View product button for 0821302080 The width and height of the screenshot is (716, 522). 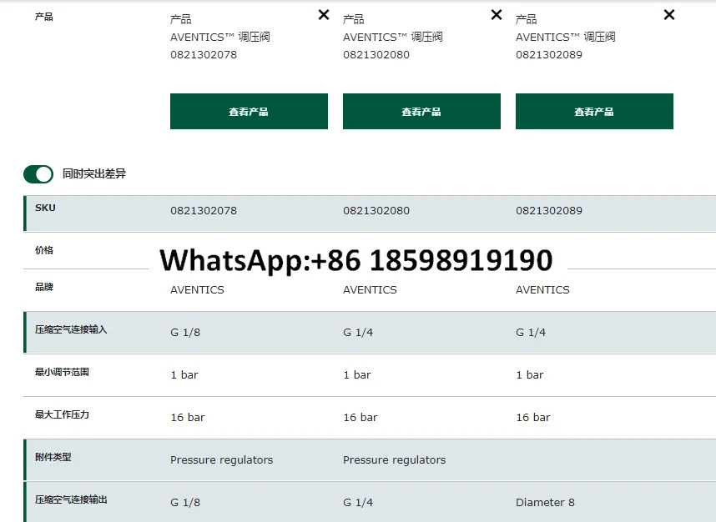pos(421,112)
